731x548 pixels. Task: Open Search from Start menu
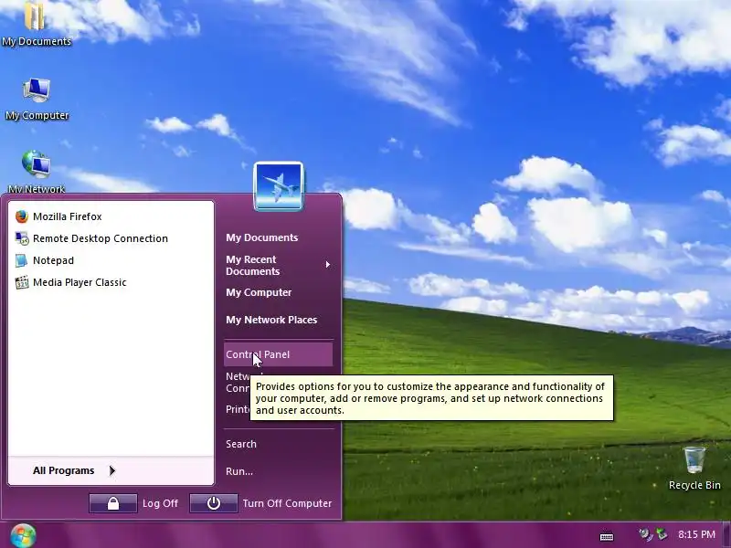241,444
